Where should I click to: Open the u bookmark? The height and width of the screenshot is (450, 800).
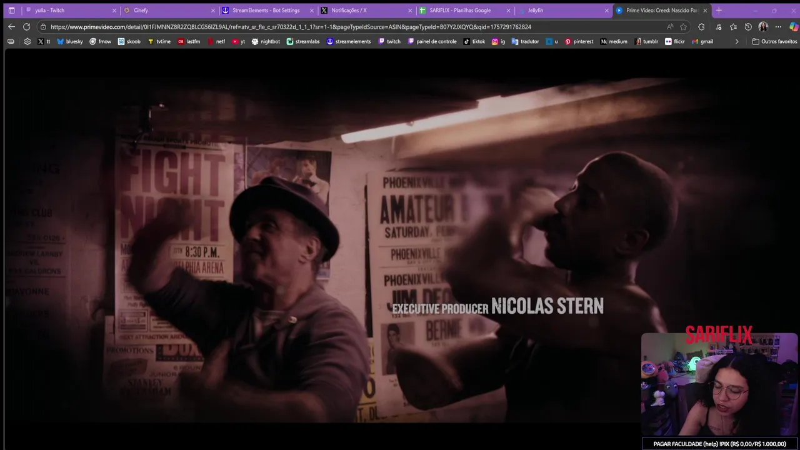tap(552, 41)
